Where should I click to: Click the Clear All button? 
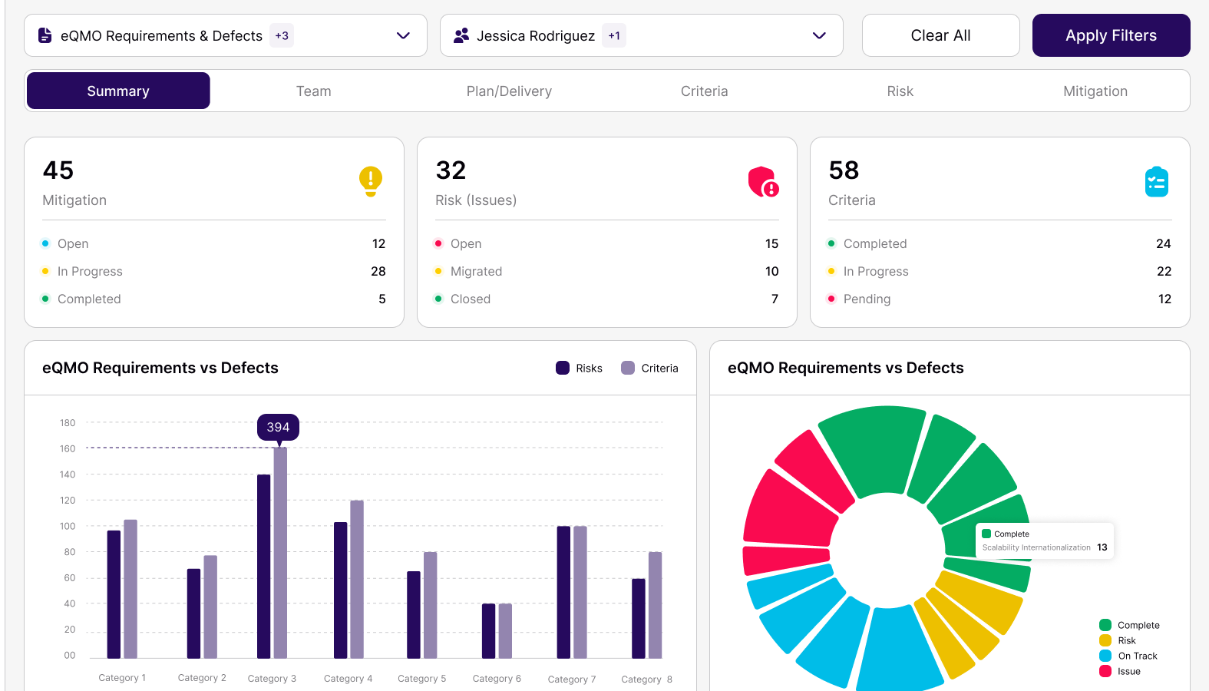tap(941, 35)
